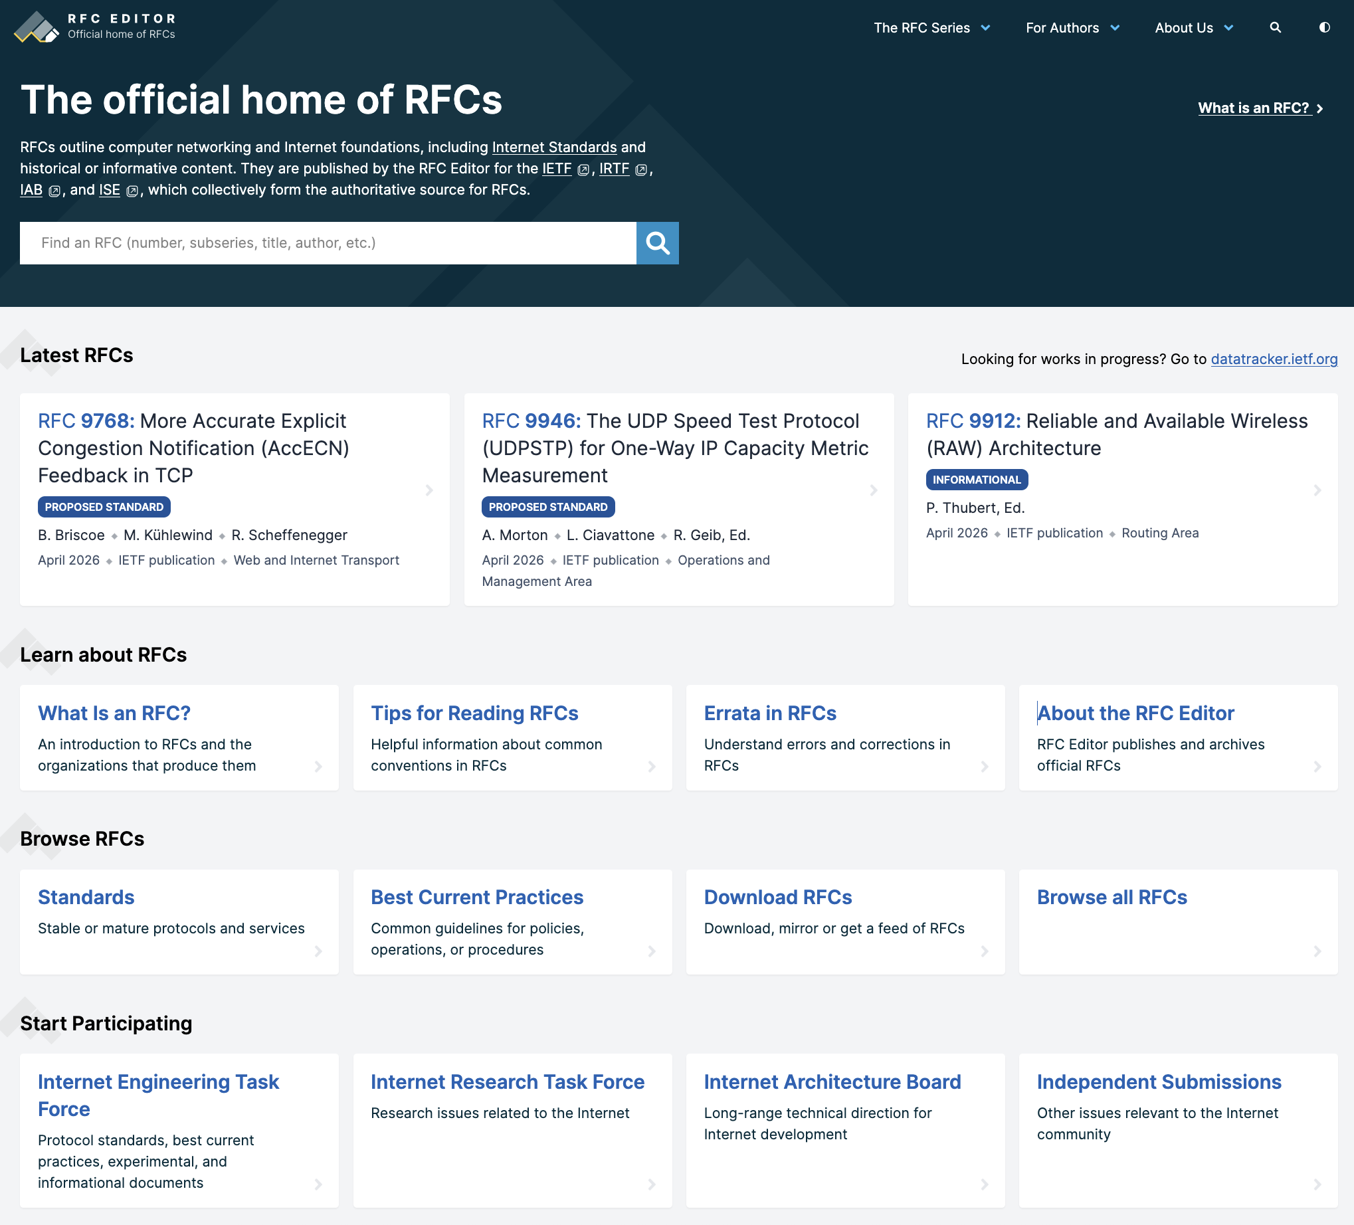Viewport: 1354px width, 1225px height.
Task: Click chevron beside What is an RFC? link
Action: [x=1319, y=109]
